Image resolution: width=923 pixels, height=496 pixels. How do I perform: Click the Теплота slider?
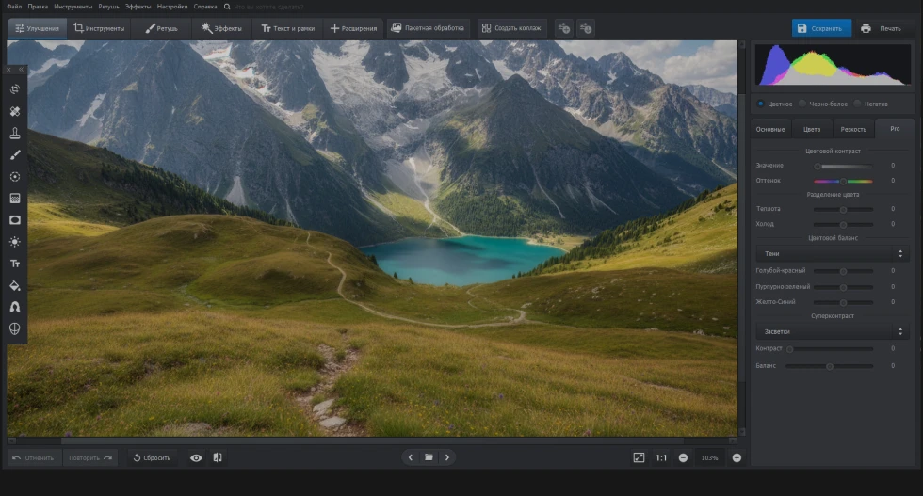(x=844, y=210)
